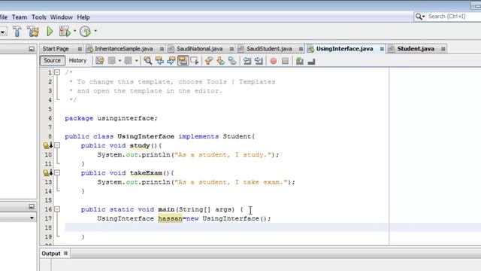Close the SaudiNational.java tab

pyautogui.click(x=231, y=49)
